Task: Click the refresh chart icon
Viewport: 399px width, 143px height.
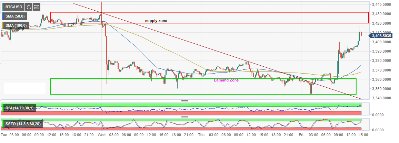Action: [x=29, y=7]
